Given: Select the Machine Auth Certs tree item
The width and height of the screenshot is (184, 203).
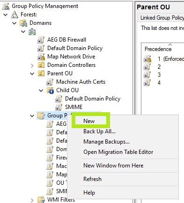Looking at the screenshot, I should tap(81, 82).
